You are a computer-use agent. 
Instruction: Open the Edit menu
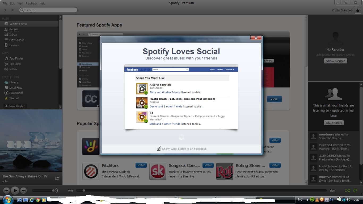coord(12,3)
